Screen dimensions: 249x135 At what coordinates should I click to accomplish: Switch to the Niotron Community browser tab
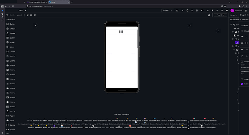pos(37,2)
